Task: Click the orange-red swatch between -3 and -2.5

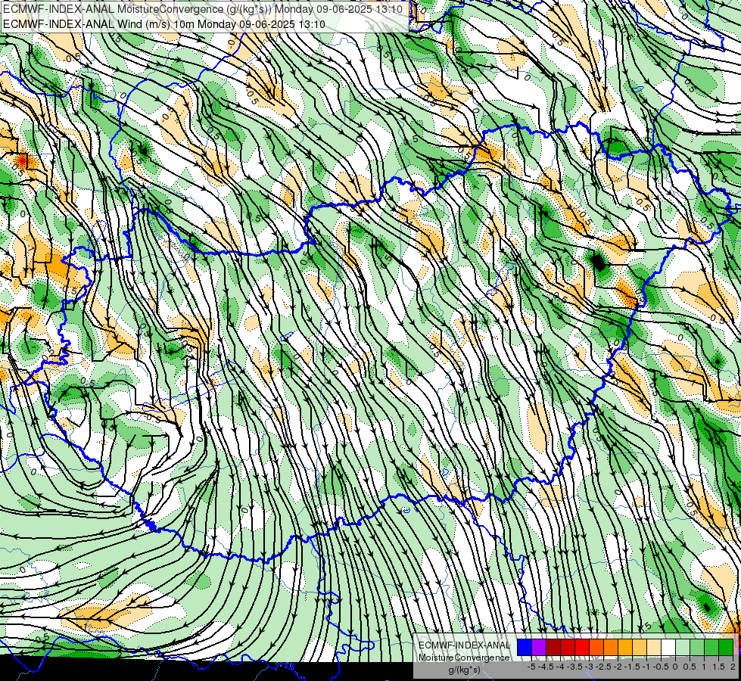Action: point(596,648)
